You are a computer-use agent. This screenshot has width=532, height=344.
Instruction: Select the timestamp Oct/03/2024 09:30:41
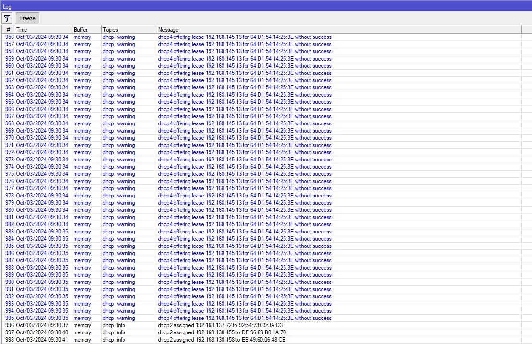pos(42,340)
